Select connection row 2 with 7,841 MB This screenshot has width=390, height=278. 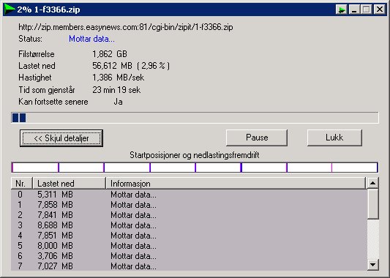point(189,215)
